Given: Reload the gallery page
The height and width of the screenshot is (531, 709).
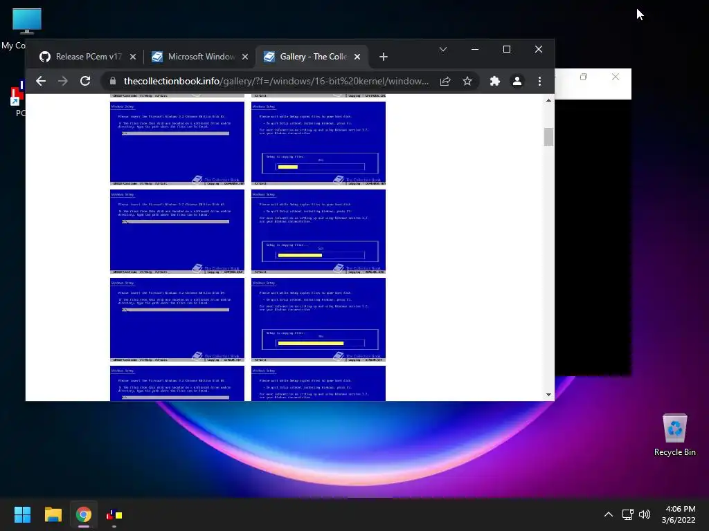Looking at the screenshot, I should (x=85, y=82).
